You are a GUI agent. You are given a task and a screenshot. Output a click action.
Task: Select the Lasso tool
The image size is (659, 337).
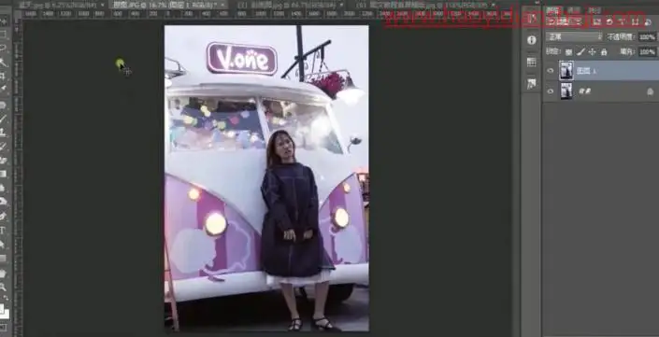point(4,48)
